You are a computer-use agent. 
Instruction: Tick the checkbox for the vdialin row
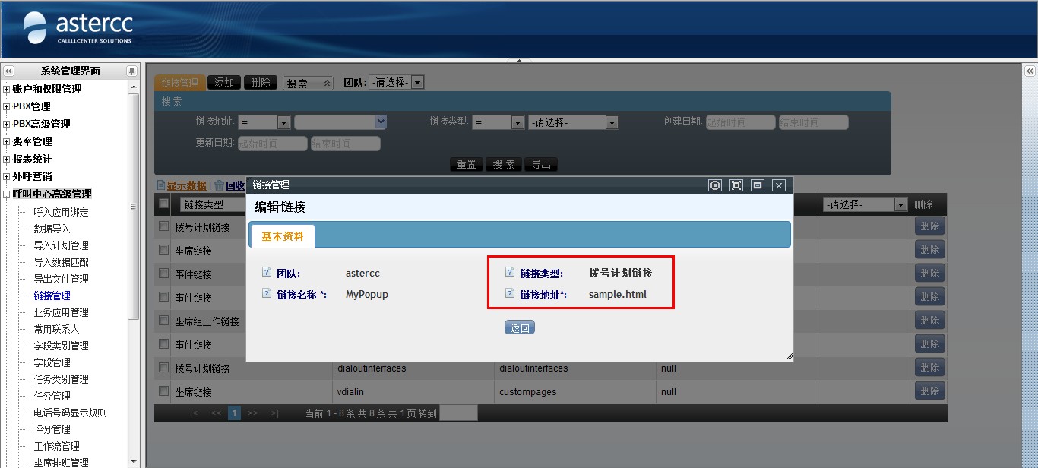point(163,391)
